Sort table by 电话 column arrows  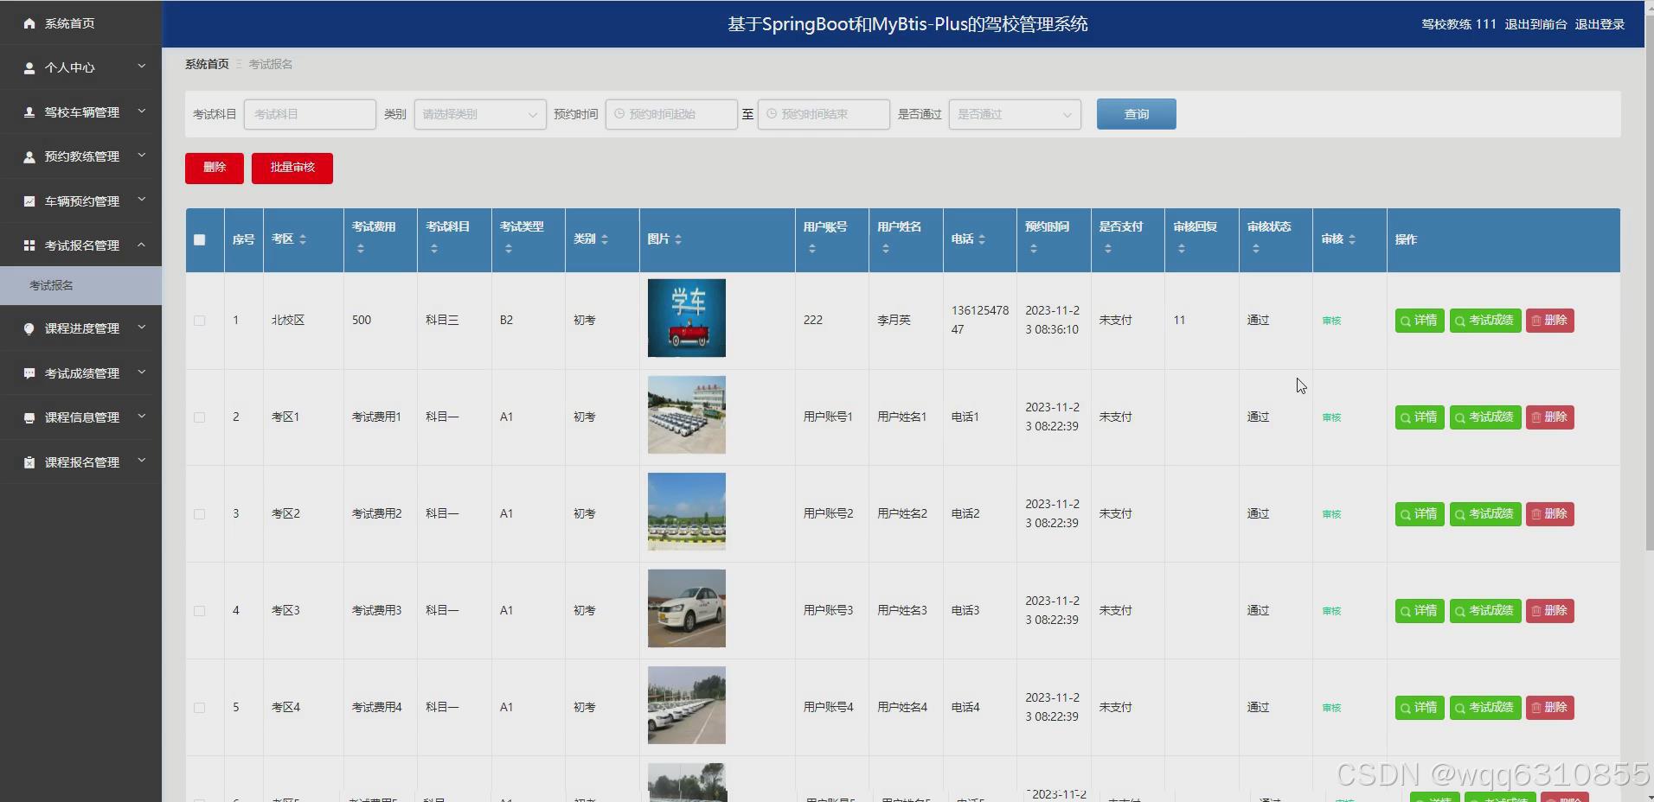982,239
